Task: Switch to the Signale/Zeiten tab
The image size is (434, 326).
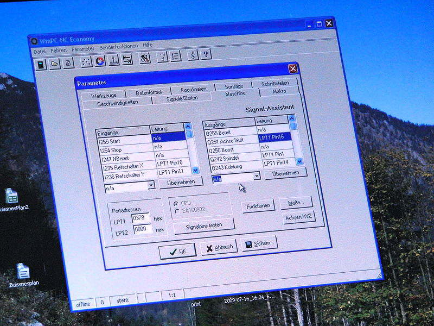Action: pyautogui.click(x=182, y=98)
